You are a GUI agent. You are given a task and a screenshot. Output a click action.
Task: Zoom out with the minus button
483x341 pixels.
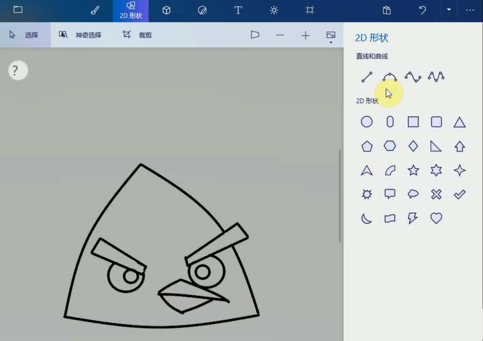coord(280,35)
